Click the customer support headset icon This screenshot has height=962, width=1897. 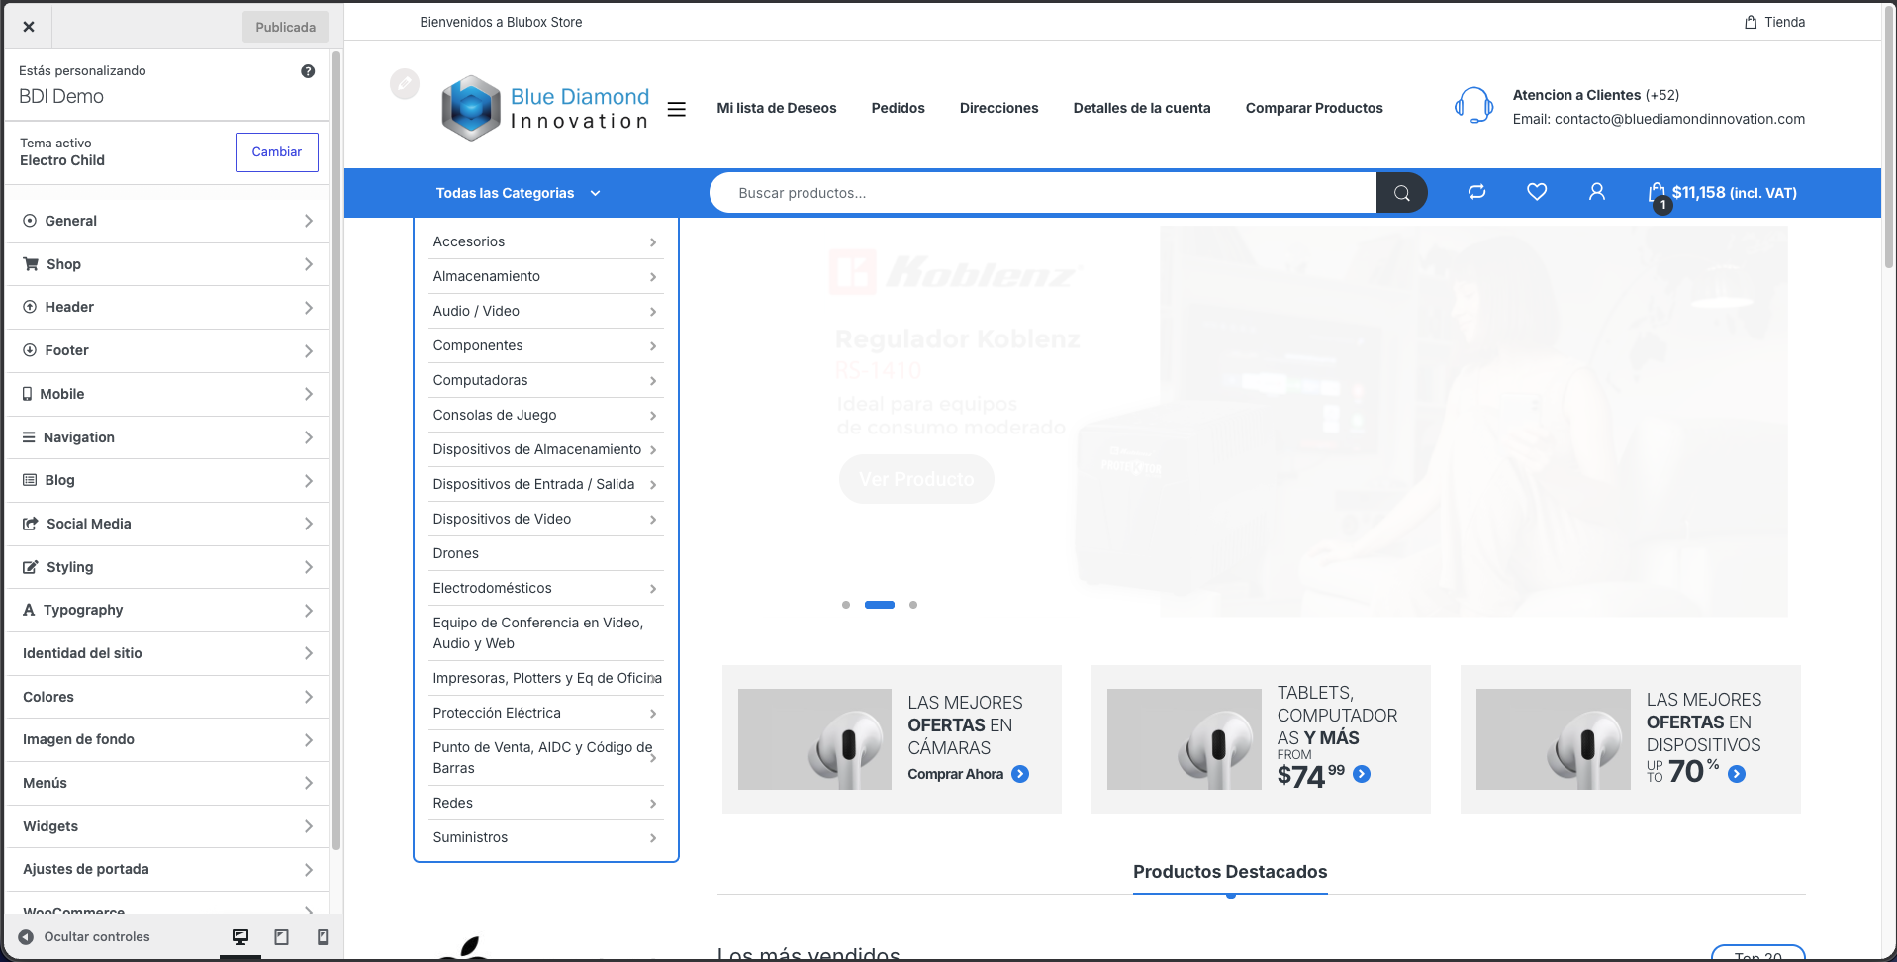(x=1473, y=106)
